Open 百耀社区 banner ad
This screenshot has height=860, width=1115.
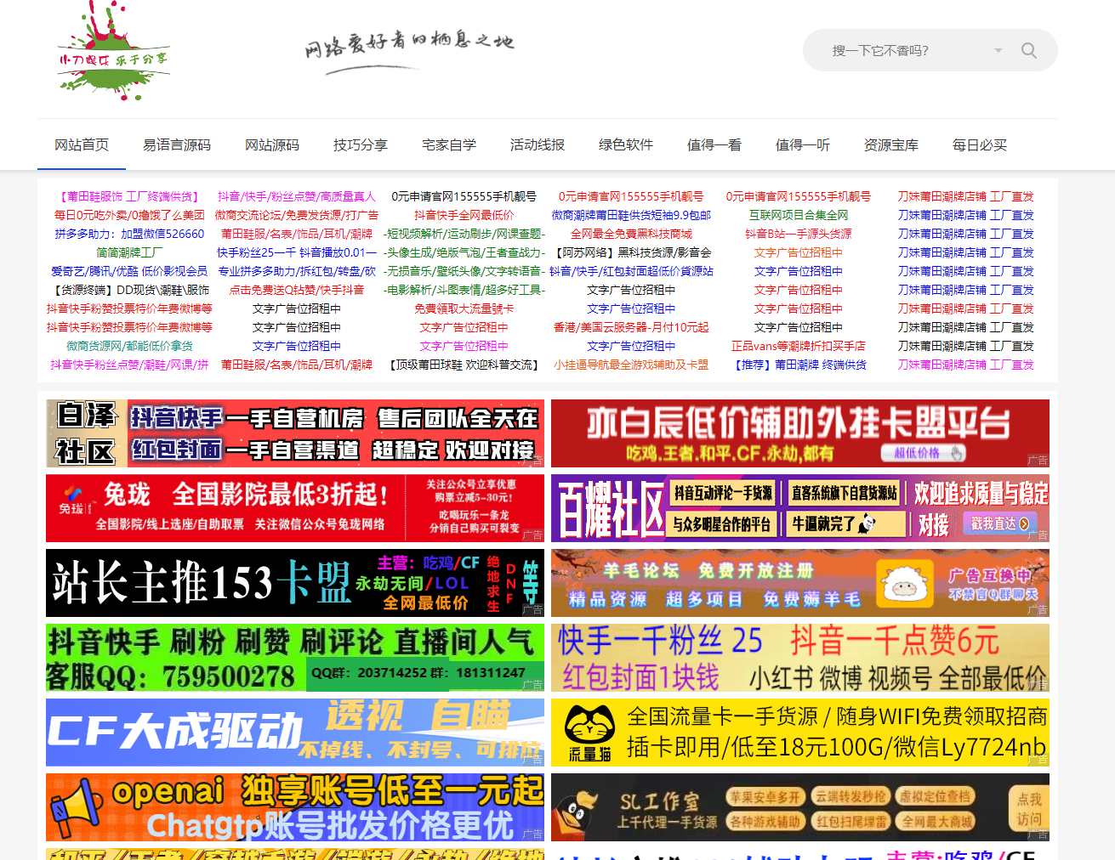[800, 508]
